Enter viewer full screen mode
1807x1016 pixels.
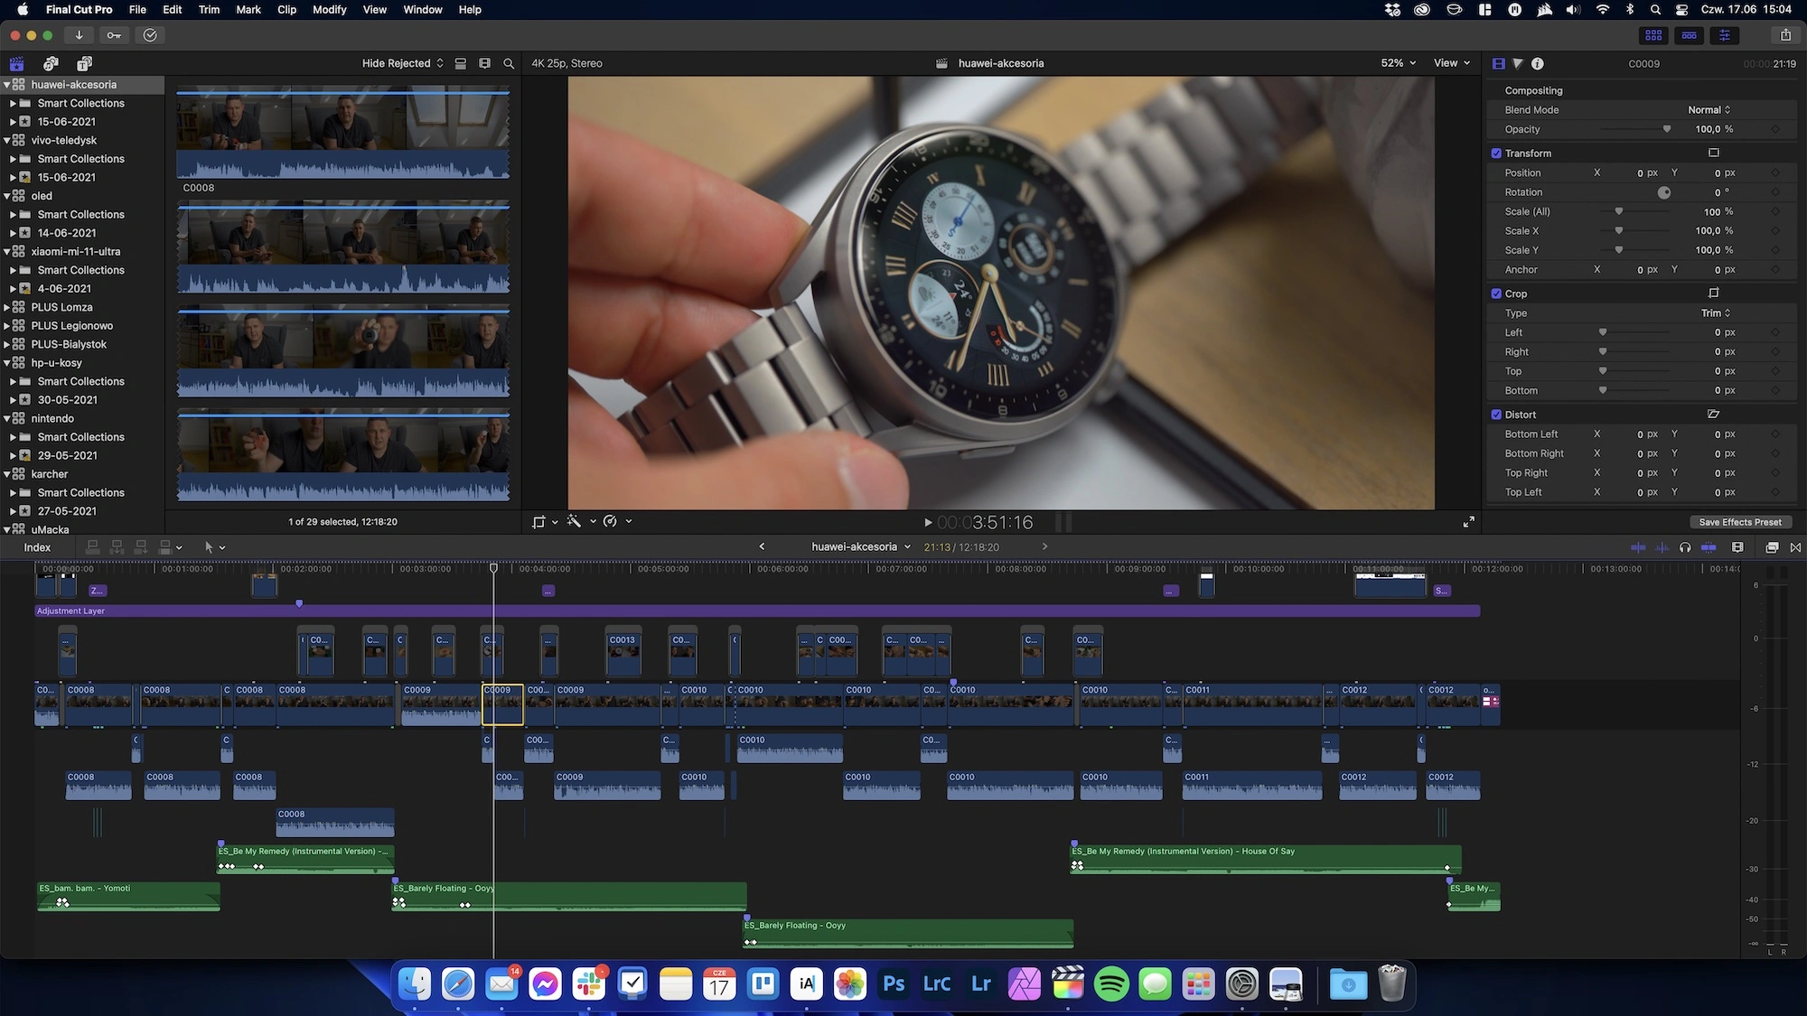[1469, 522]
